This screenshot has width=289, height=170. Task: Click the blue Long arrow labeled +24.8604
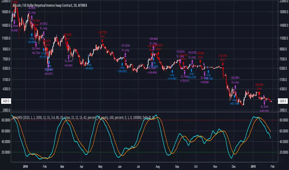[88, 61]
